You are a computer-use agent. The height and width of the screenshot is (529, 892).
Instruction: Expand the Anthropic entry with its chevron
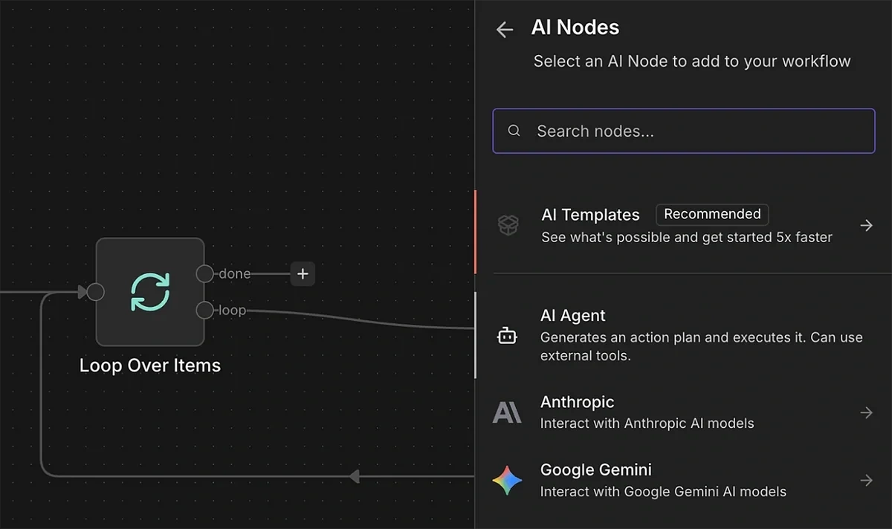click(x=867, y=412)
